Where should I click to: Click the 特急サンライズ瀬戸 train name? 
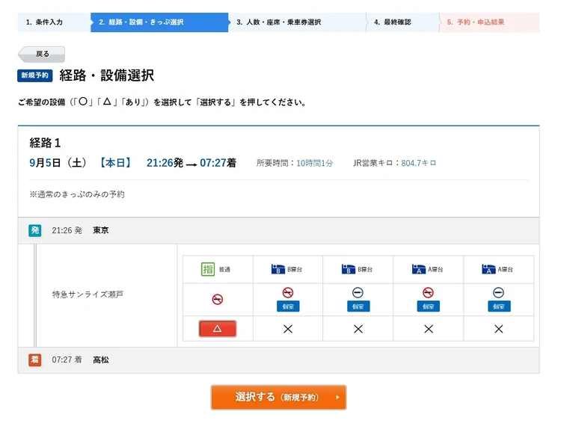(x=88, y=294)
